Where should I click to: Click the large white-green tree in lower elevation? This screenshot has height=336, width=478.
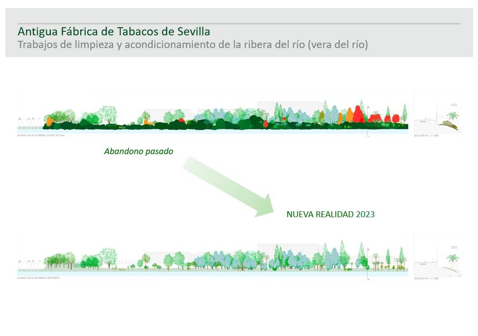pyautogui.click(x=108, y=256)
